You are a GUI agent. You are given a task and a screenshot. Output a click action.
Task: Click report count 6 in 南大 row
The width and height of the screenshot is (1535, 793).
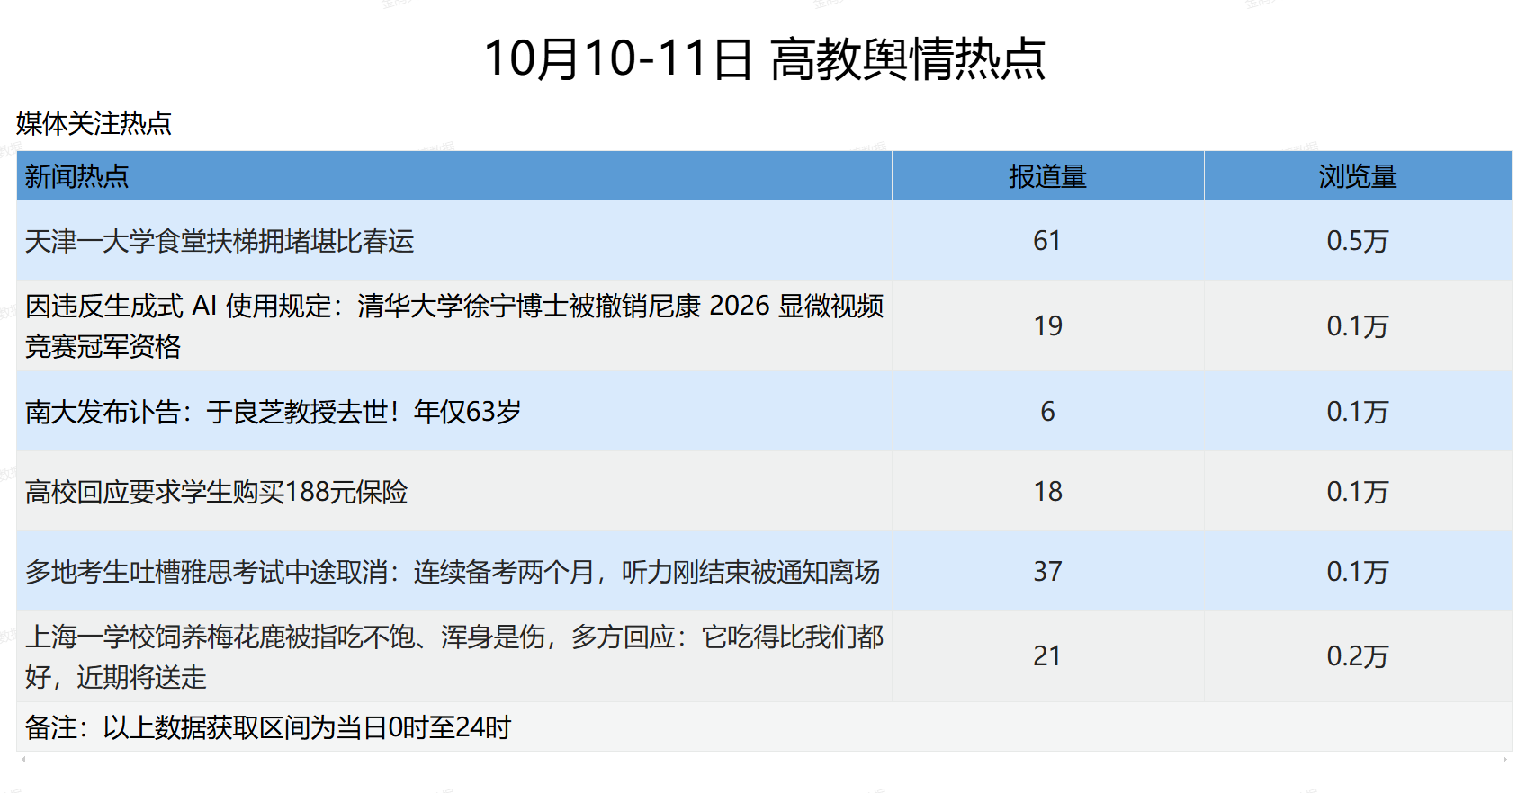(1047, 412)
